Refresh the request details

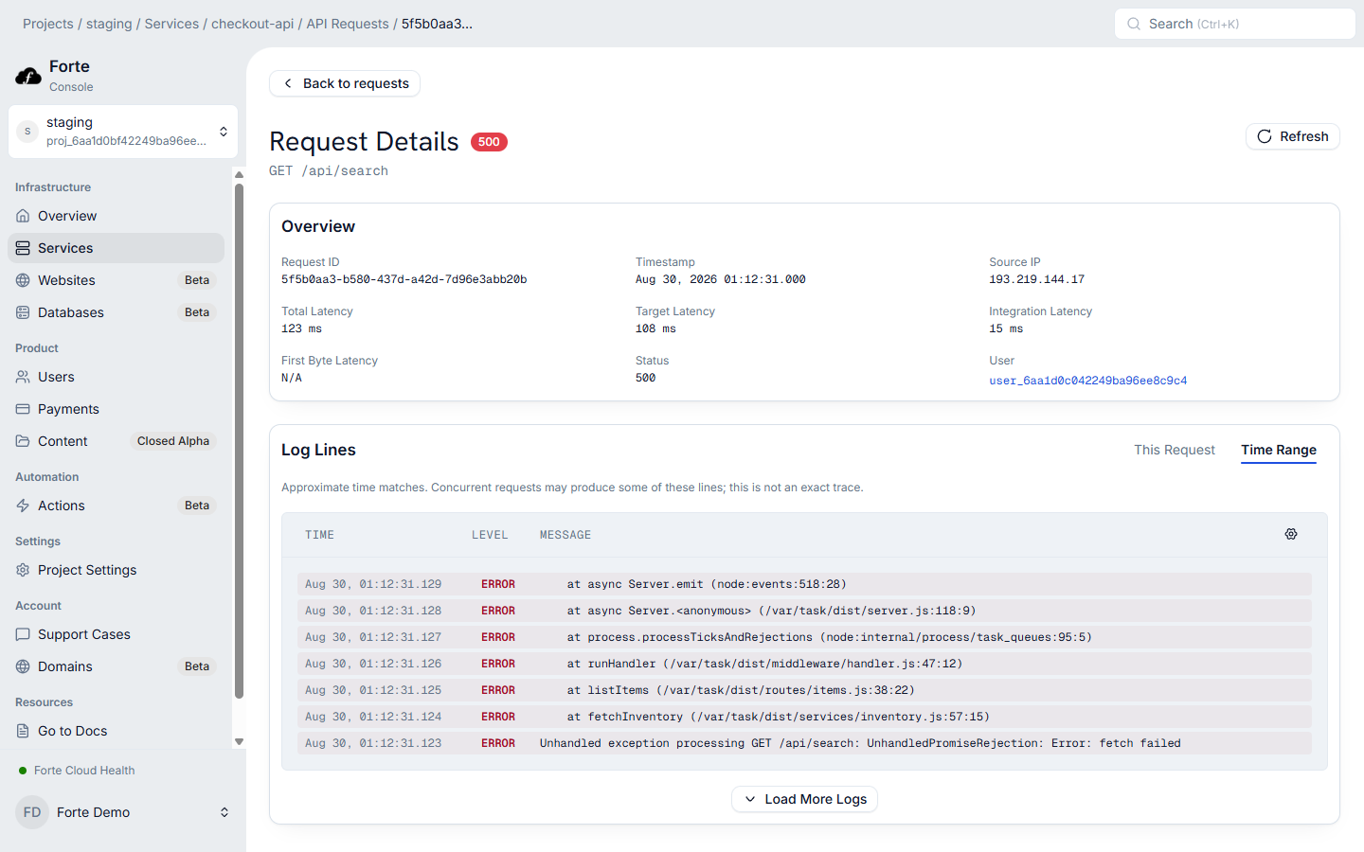(x=1293, y=136)
